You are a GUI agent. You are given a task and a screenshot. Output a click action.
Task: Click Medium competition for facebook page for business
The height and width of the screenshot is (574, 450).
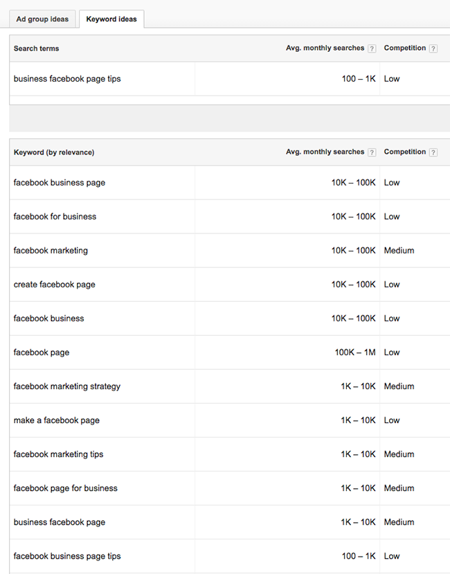pos(399,488)
